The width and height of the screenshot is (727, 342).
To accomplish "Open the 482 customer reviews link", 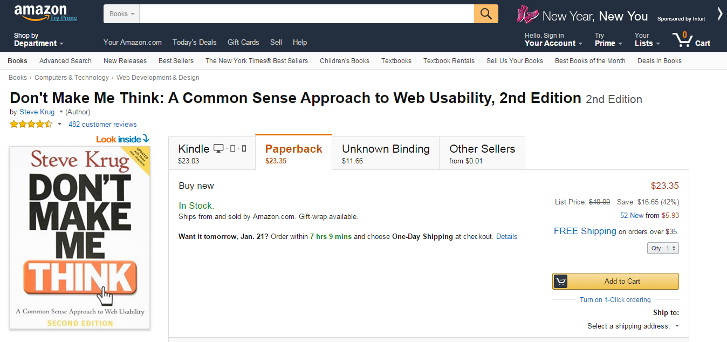I will 102,124.
